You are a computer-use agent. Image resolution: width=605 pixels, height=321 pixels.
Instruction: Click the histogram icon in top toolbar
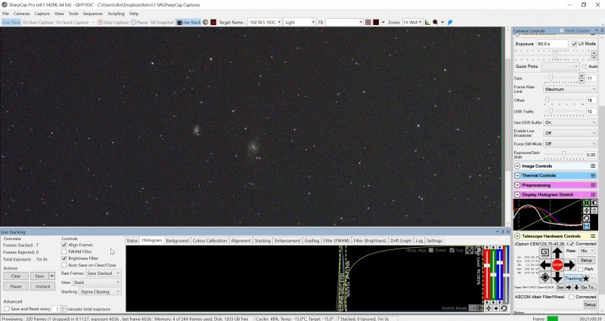coord(427,23)
